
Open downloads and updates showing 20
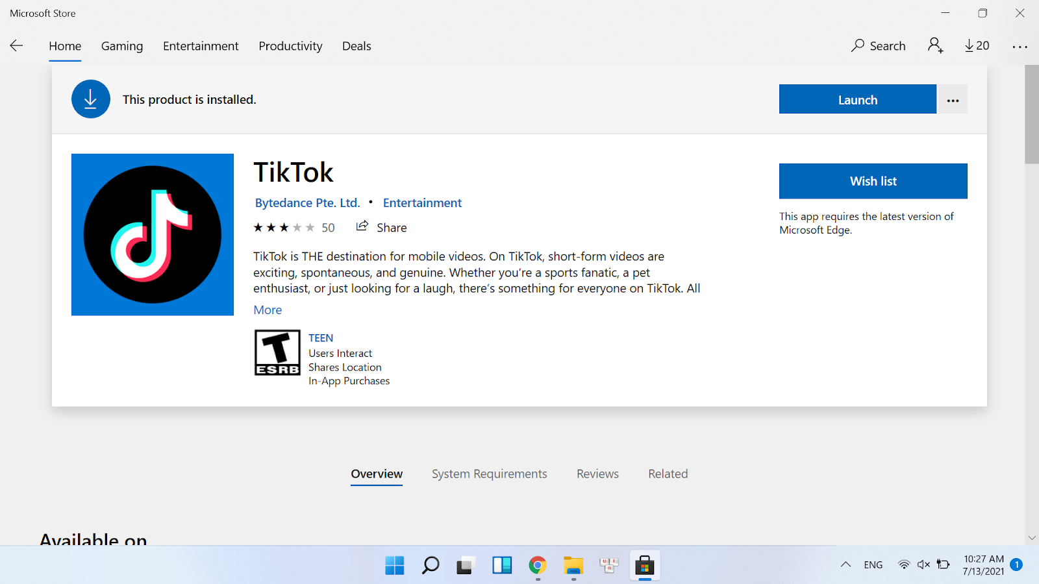click(977, 45)
